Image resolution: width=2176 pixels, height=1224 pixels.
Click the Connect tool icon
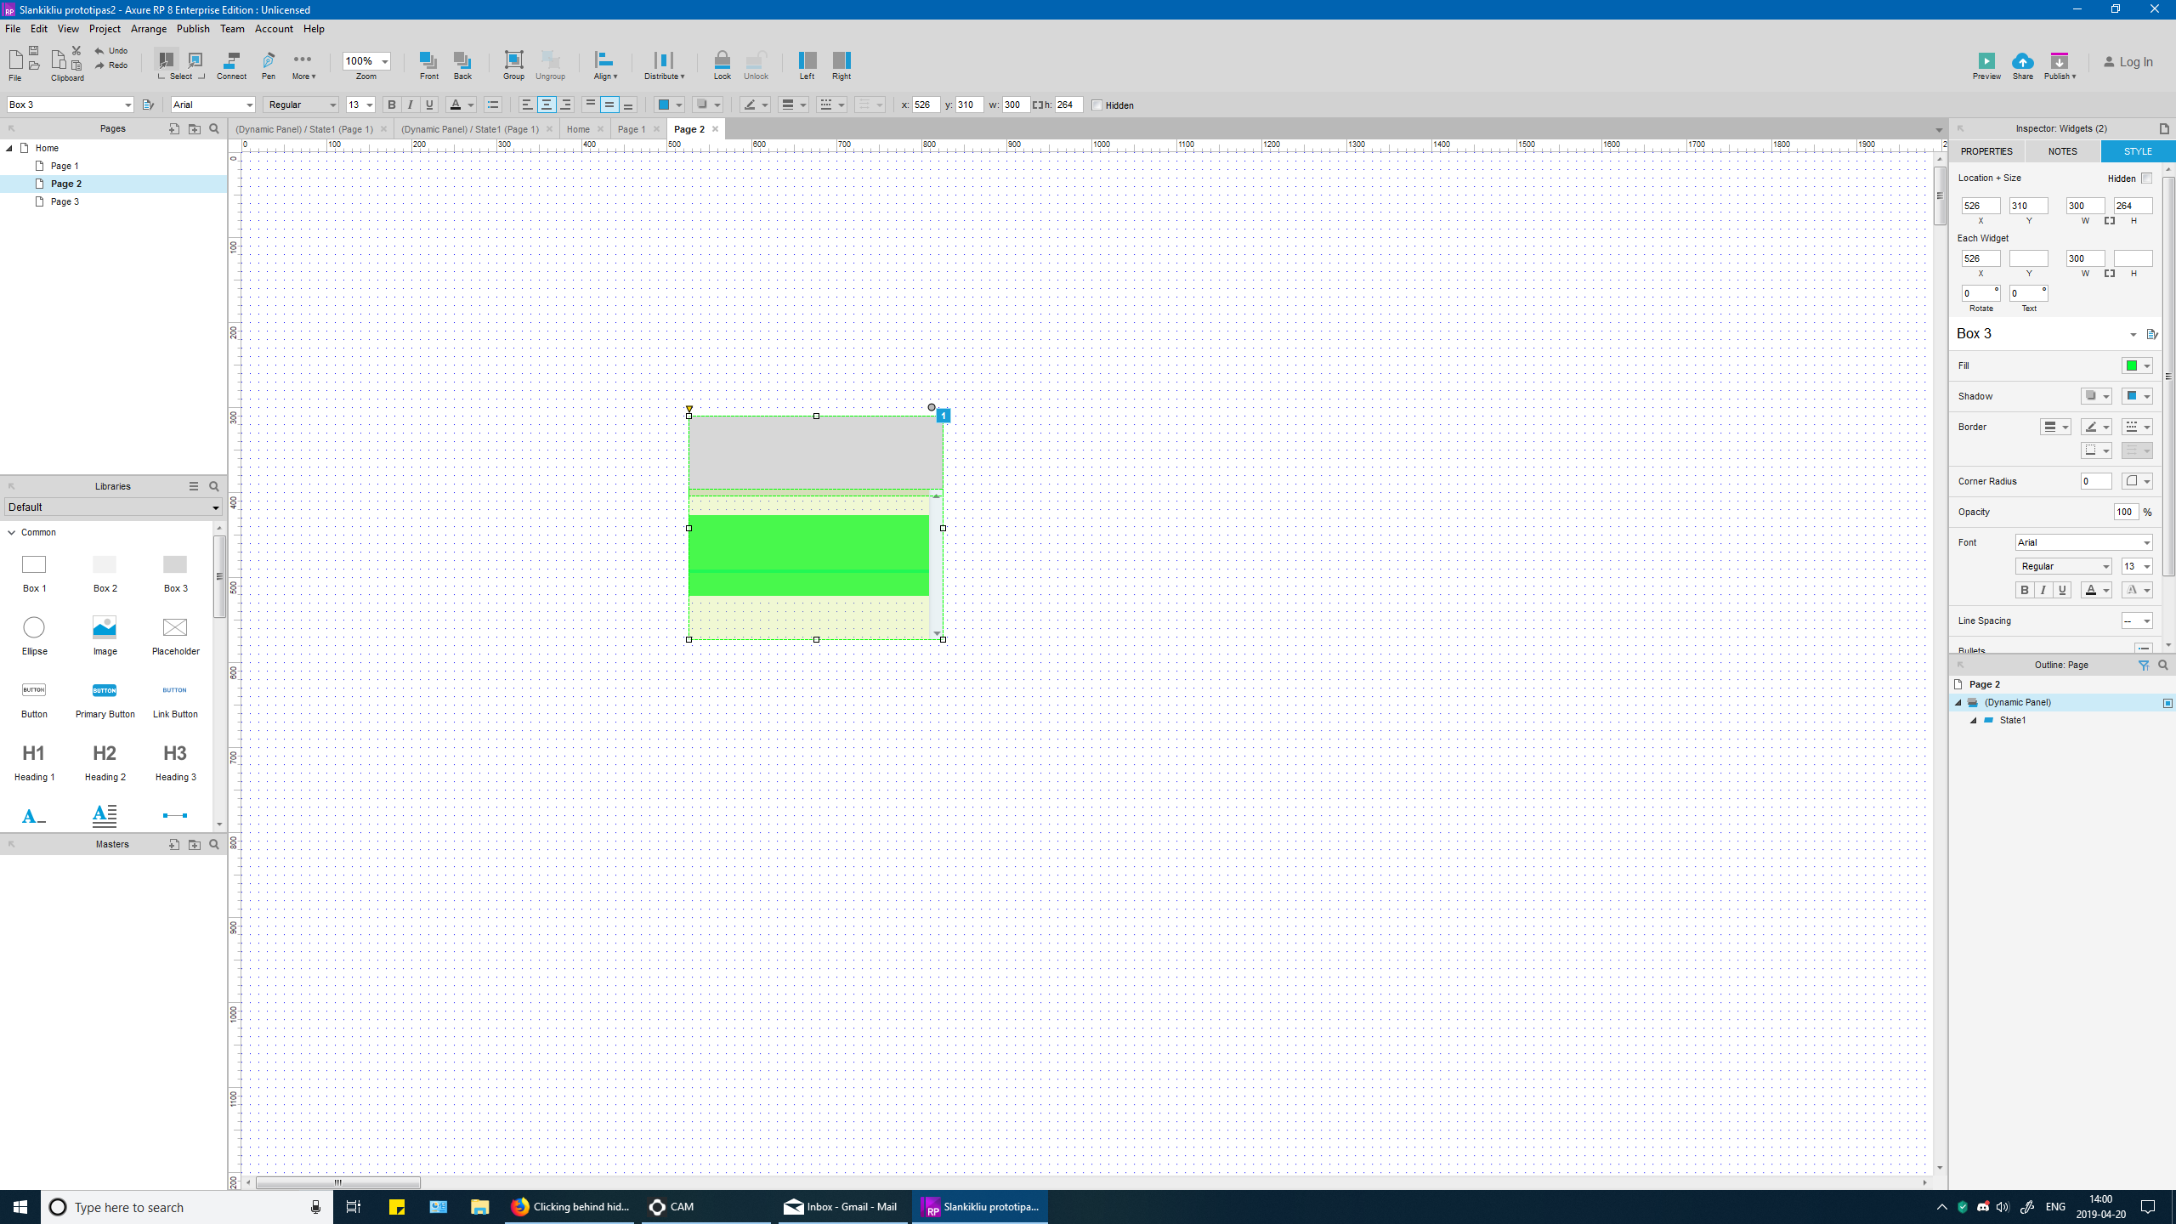pos(231,61)
